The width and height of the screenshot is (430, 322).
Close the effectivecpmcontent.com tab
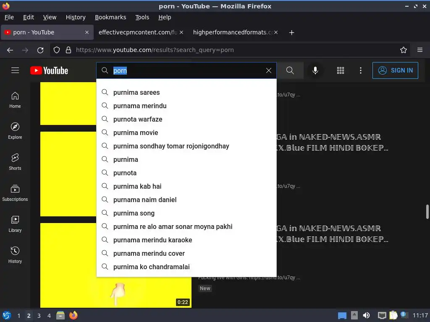[181, 32]
